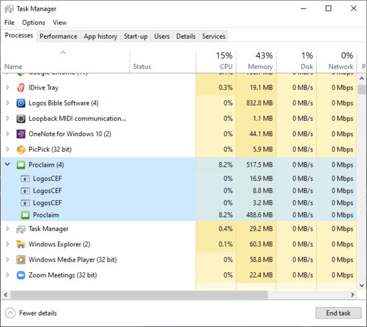Click the Windows Media Player icon
The image size is (367, 327).
[21, 260]
